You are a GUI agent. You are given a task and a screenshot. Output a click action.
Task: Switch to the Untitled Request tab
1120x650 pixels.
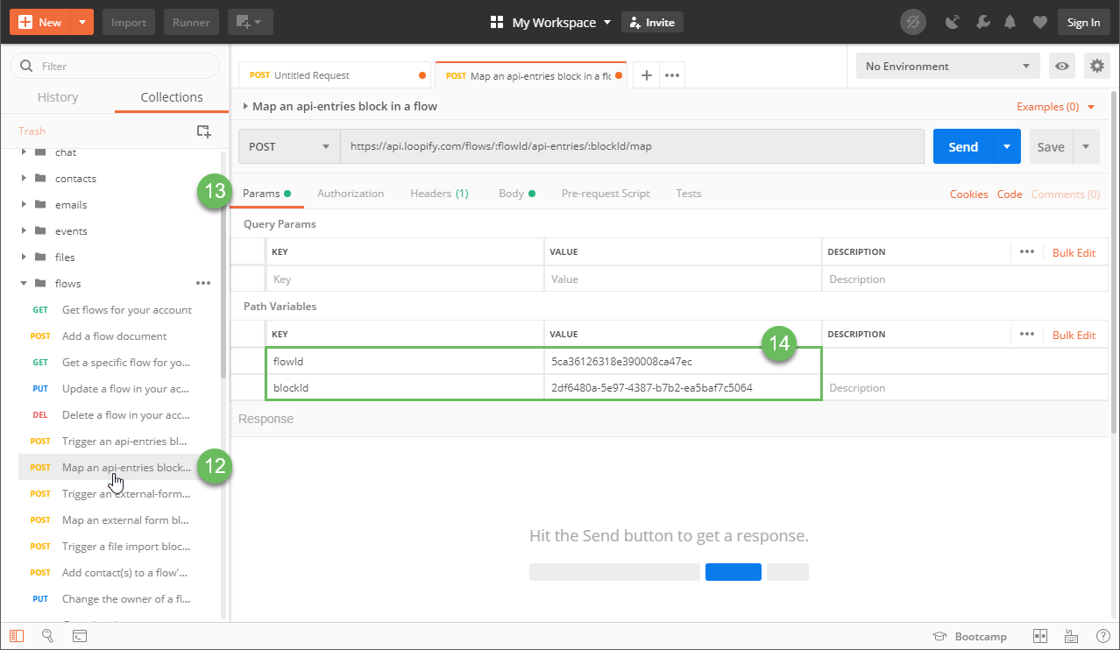click(336, 75)
